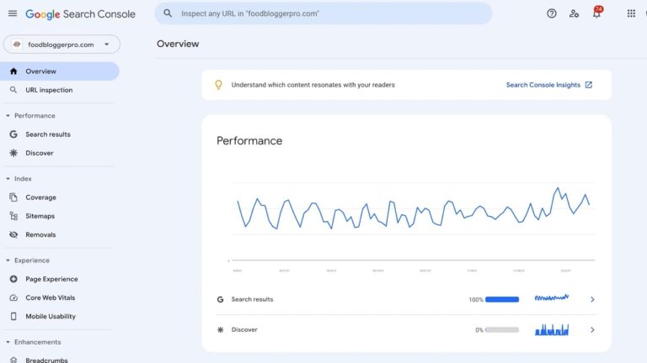Collapse the Enhancements sidebar section

pyautogui.click(x=8, y=342)
